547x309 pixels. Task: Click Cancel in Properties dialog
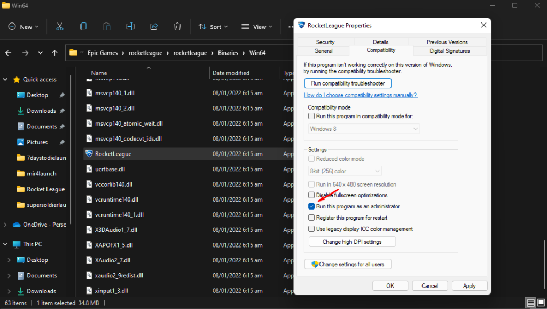(429, 285)
